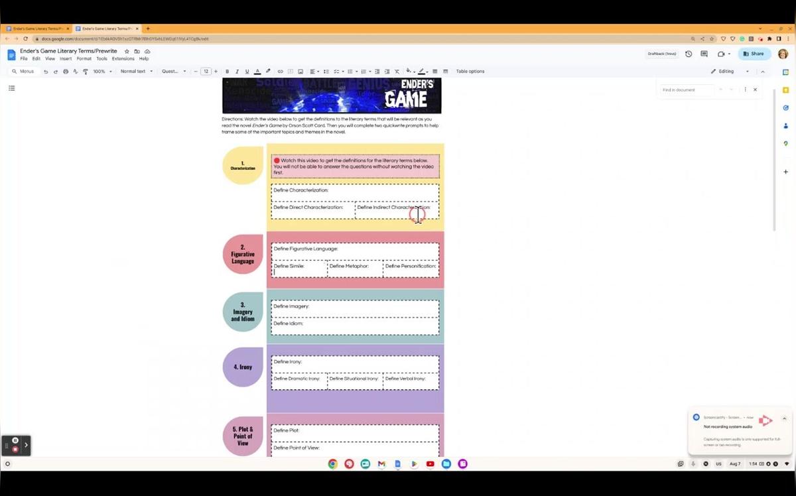The height and width of the screenshot is (496, 796).
Task: Click the Docs home logo icon
Action: coord(11,54)
